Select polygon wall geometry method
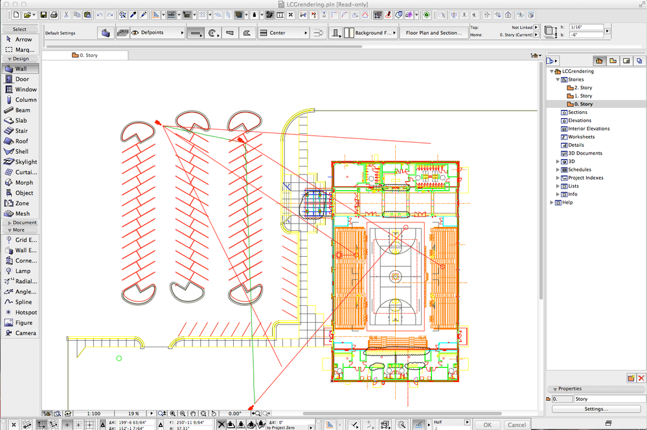Image resolution: width=647 pixels, height=430 pixels. pyautogui.click(x=247, y=32)
